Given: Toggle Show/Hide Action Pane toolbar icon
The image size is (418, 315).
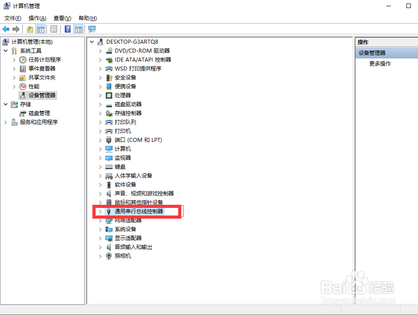Looking at the screenshot, I should tap(79, 29).
